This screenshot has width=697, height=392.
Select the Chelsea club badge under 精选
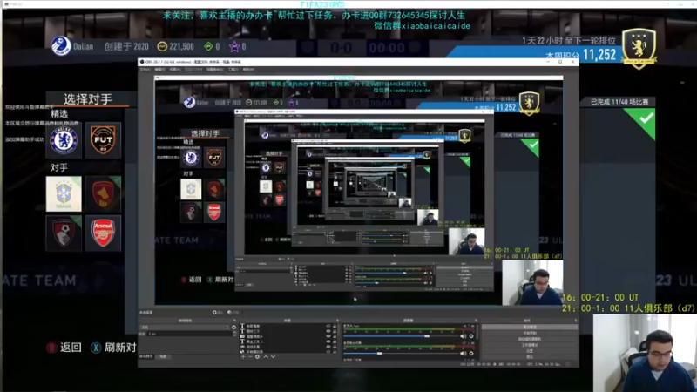click(x=64, y=140)
